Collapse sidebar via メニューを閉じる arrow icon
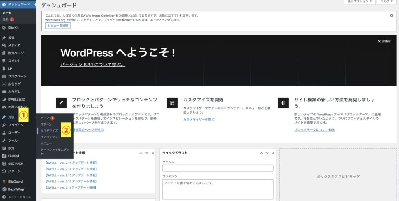Screen dimensions: 399x201 [4, 197]
